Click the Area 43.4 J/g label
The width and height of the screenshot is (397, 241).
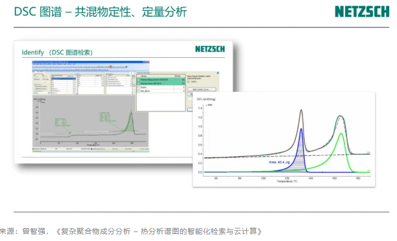279,162
